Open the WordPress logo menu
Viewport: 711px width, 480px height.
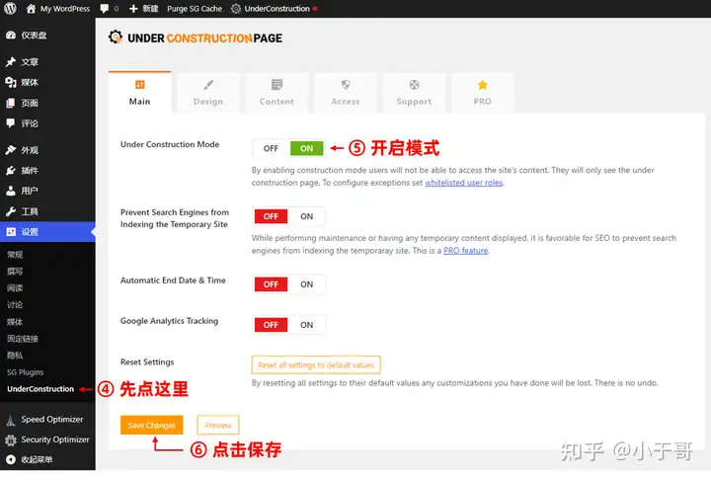click(x=10, y=8)
